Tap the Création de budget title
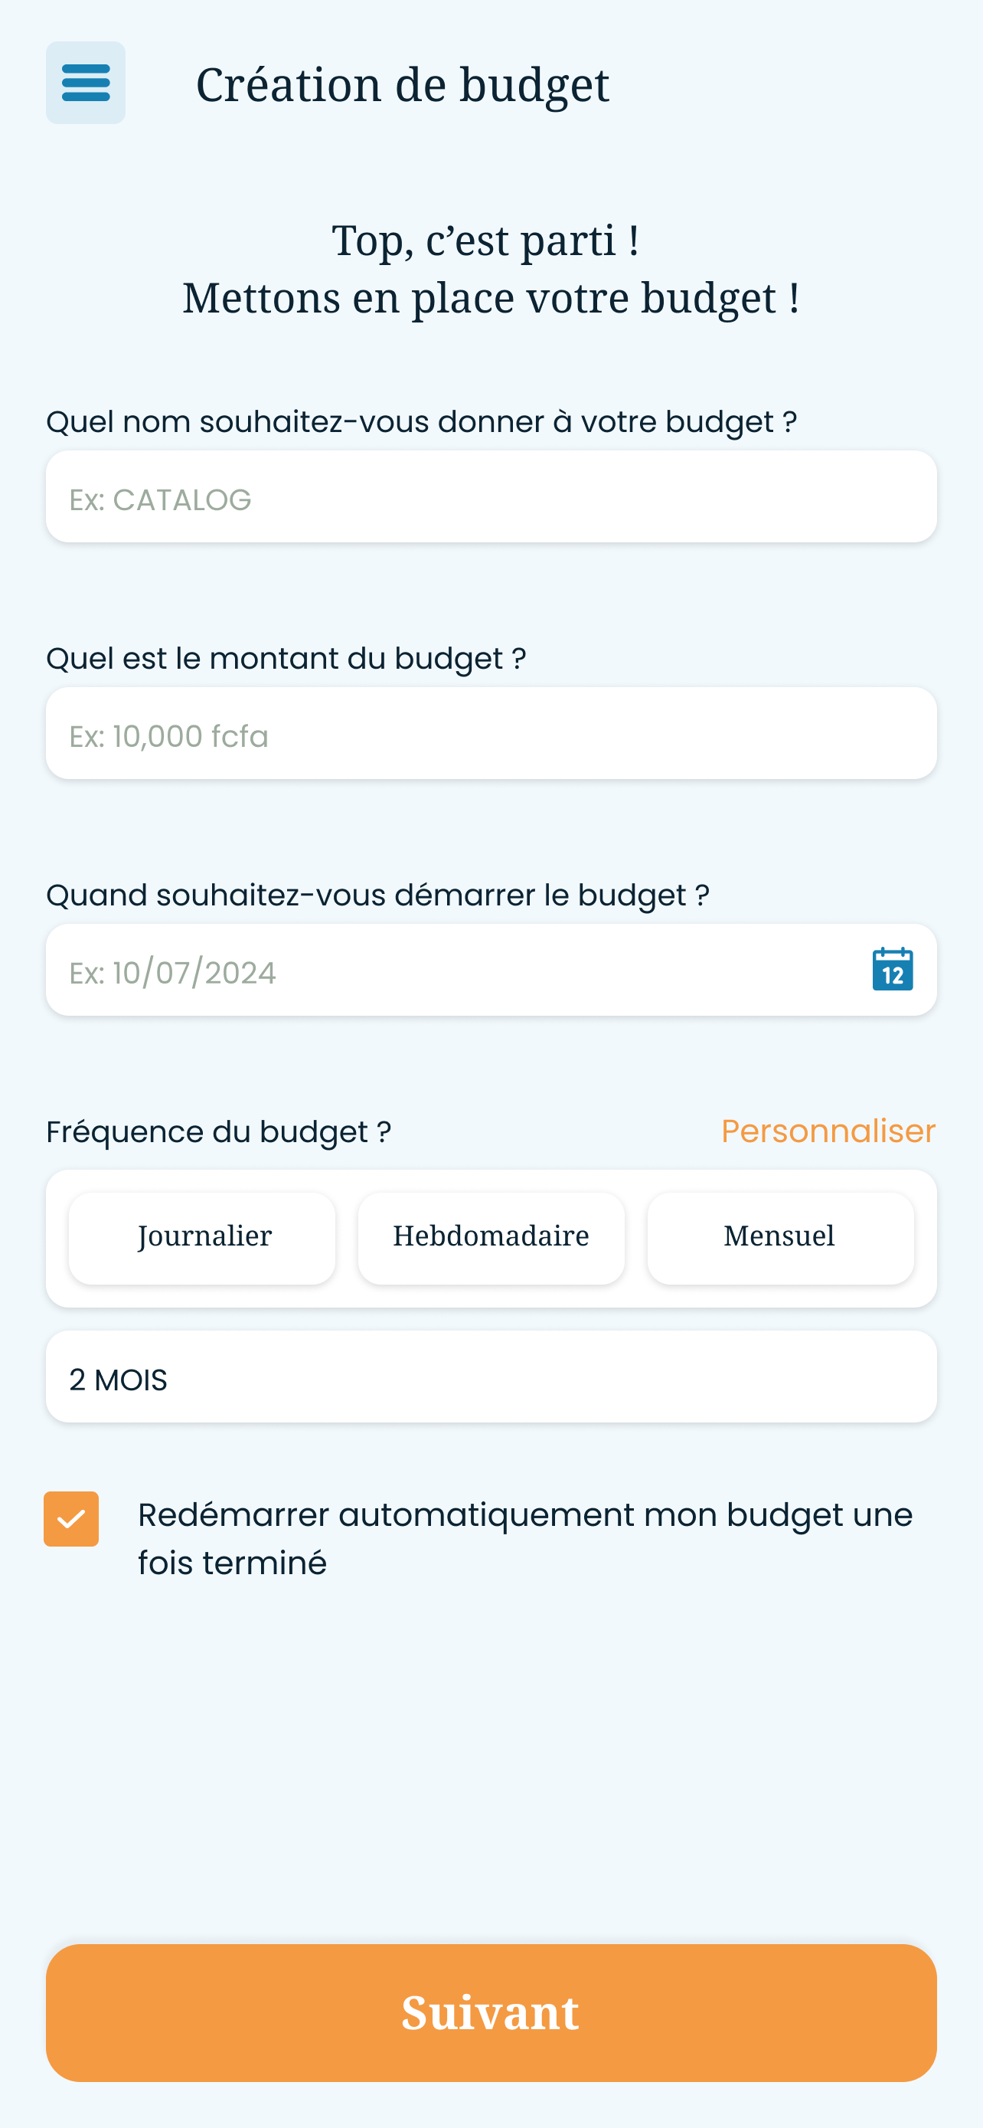This screenshot has height=2128, width=983. click(403, 85)
